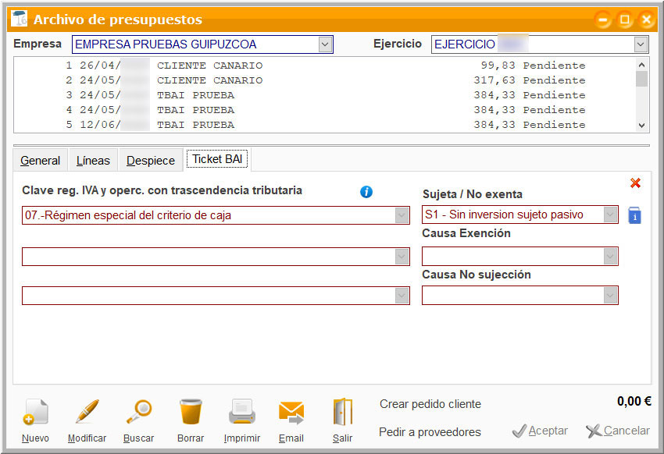Click the 0,00 € total amount
Viewport: 664px width, 454px height.
(x=634, y=401)
